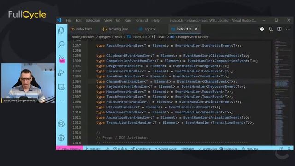295x166 pixels.
Task: Open the Help menu
Action: 156,20
